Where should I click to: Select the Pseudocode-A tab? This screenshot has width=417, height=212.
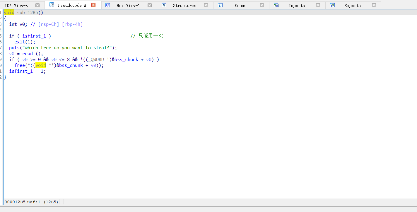[72, 5]
